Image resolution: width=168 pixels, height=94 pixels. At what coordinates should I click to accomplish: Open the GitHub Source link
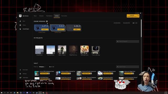point(117,23)
